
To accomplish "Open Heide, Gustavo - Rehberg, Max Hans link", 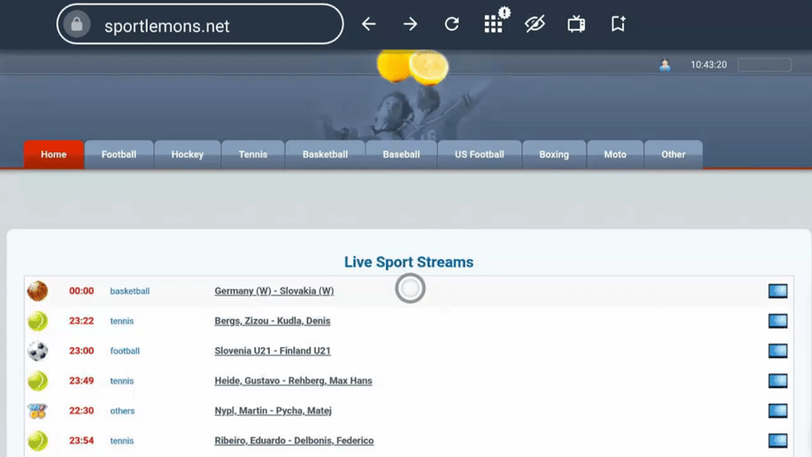I will [x=293, y=381].
